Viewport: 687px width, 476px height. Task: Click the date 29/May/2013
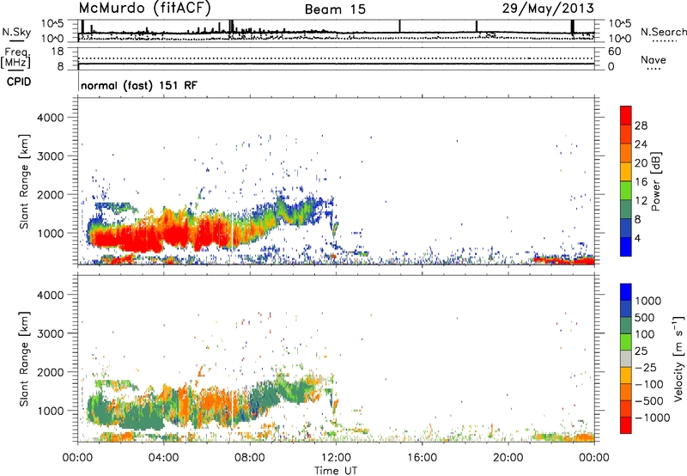tap(548, 9)
